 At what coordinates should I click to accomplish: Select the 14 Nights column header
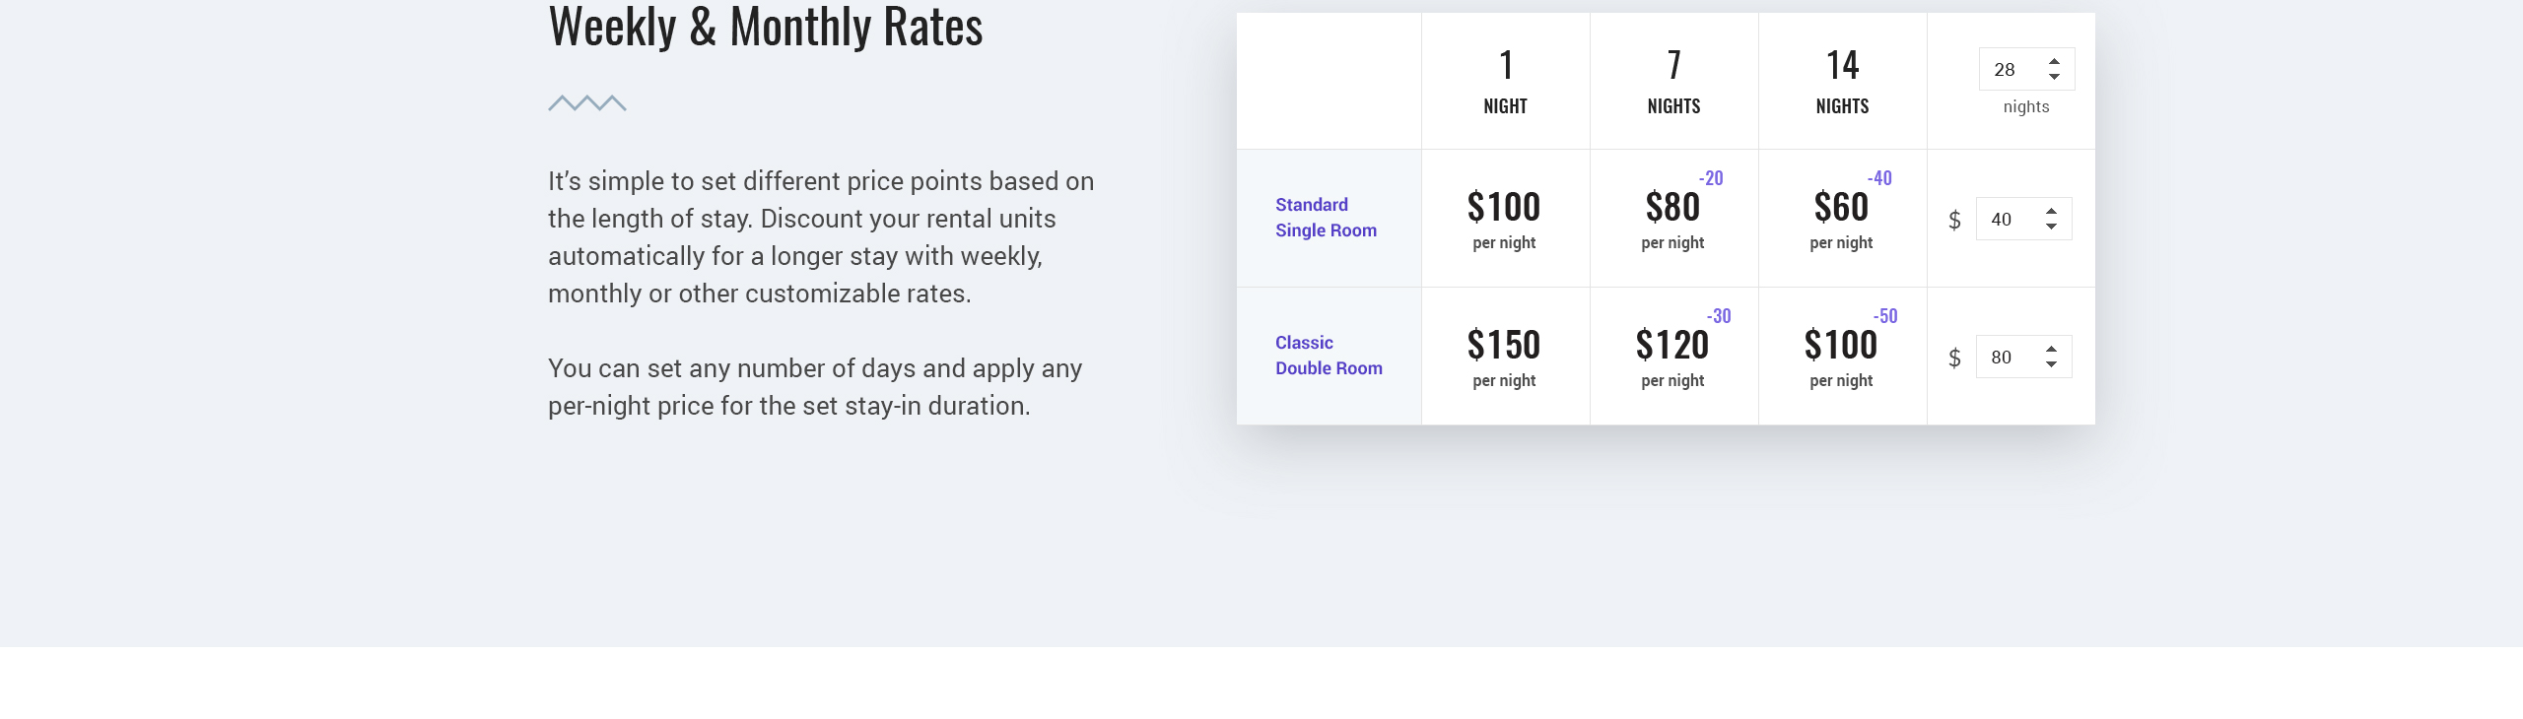pyautogui.click(x=1842, y=82)
